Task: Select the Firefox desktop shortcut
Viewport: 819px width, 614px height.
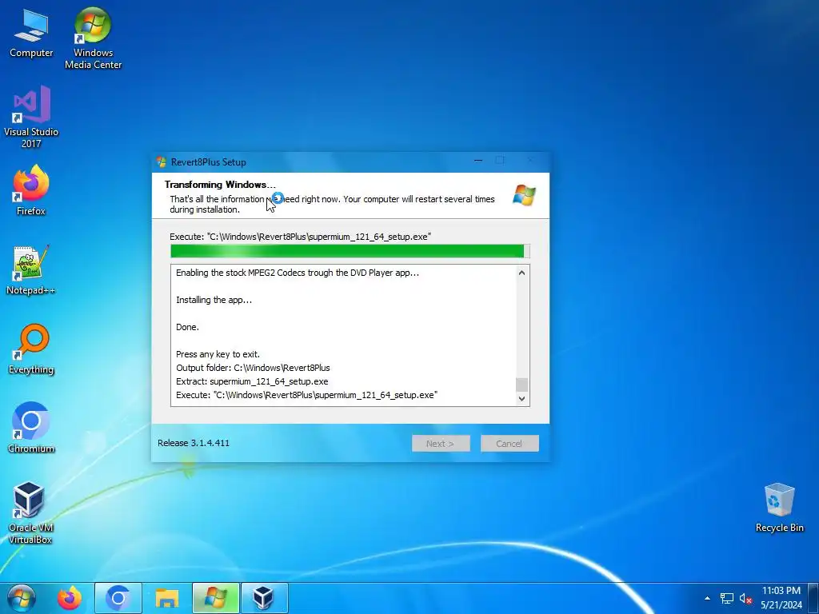Action: [x=31, y=190]
